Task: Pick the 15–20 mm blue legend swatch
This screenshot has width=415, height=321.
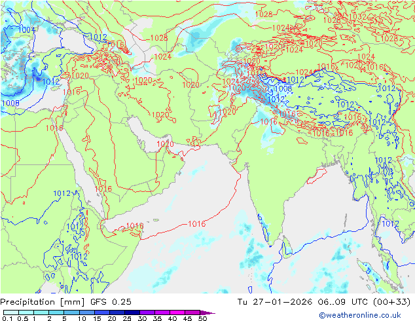Action: click(x=101, y=312)
